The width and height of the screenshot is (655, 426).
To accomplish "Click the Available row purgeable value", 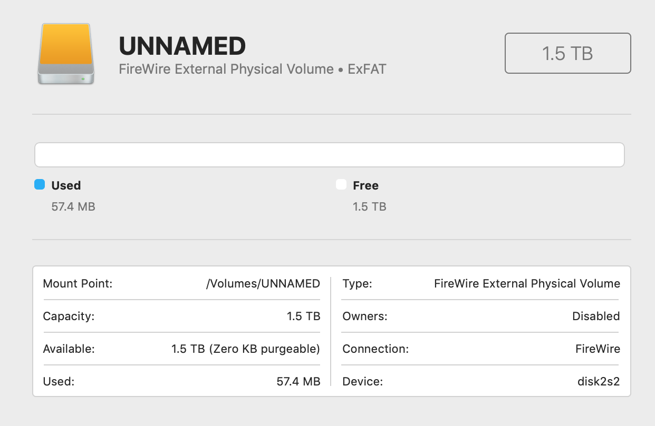I will (245, 349).
